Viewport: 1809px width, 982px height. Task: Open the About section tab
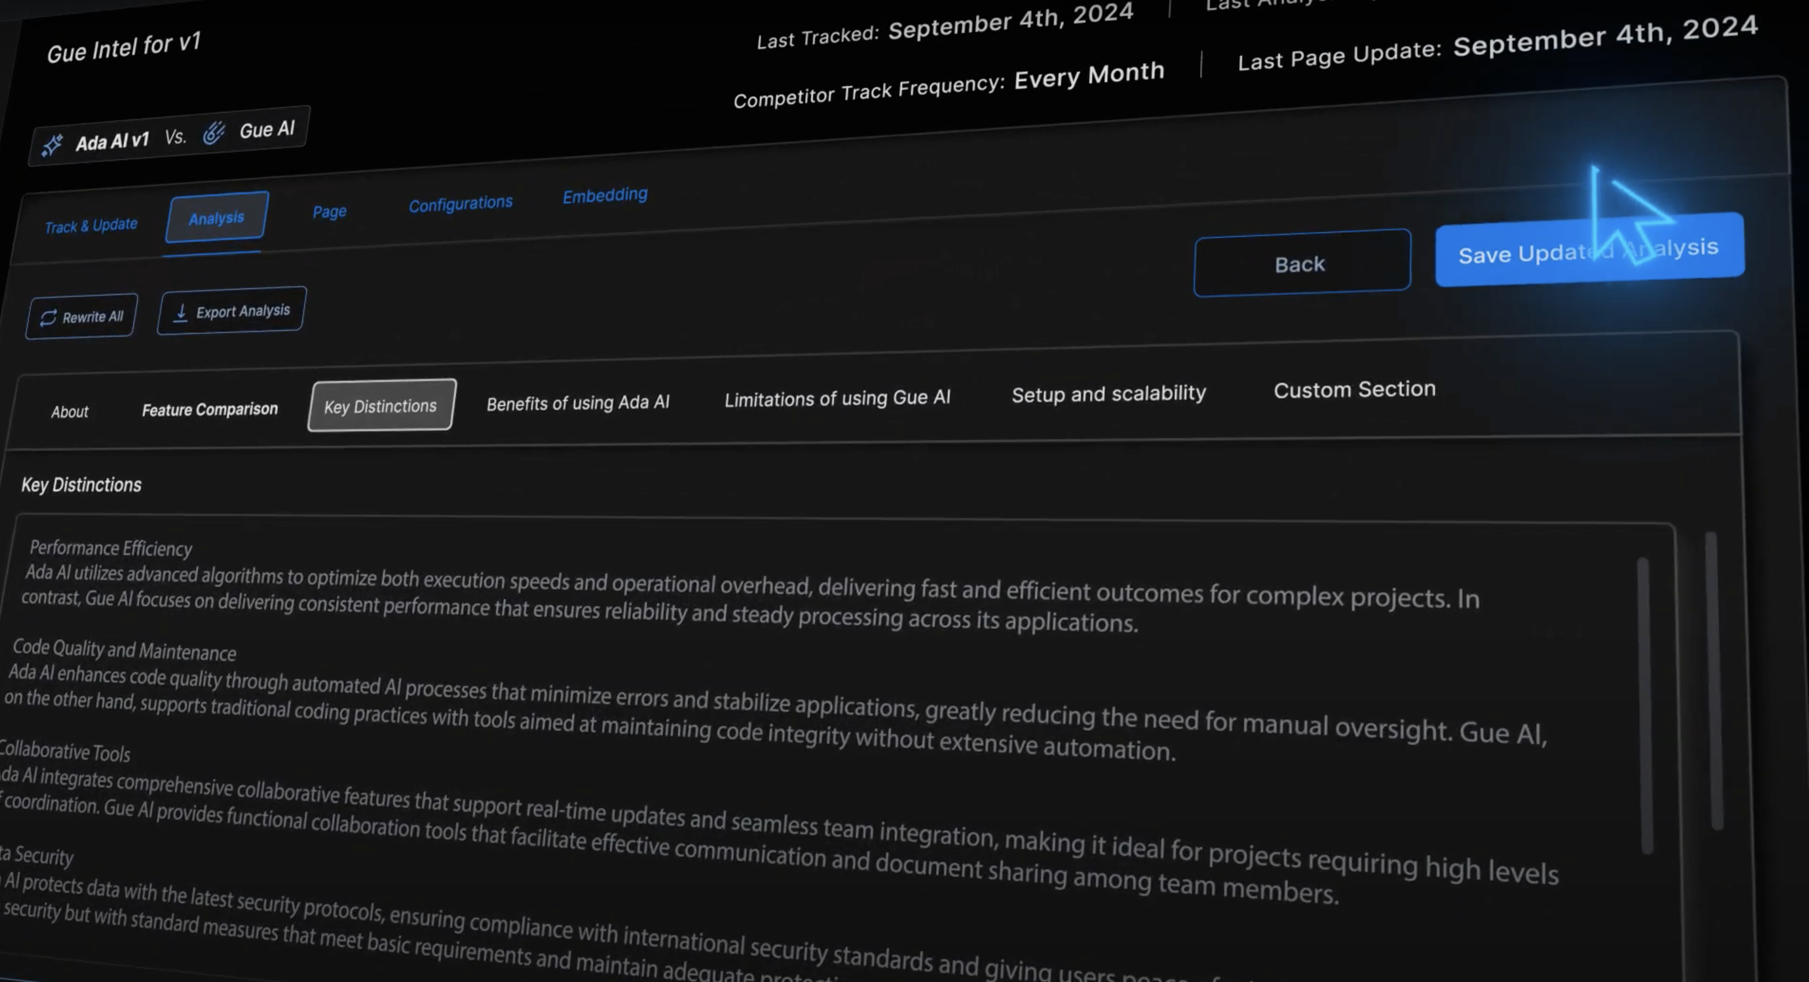(70, 412)
